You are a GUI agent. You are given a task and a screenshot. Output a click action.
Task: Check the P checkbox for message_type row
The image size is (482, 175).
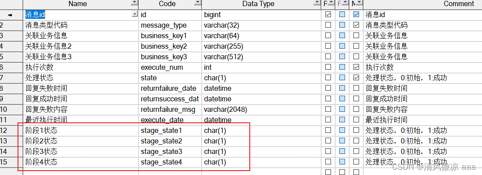click(x=328, y=25)
